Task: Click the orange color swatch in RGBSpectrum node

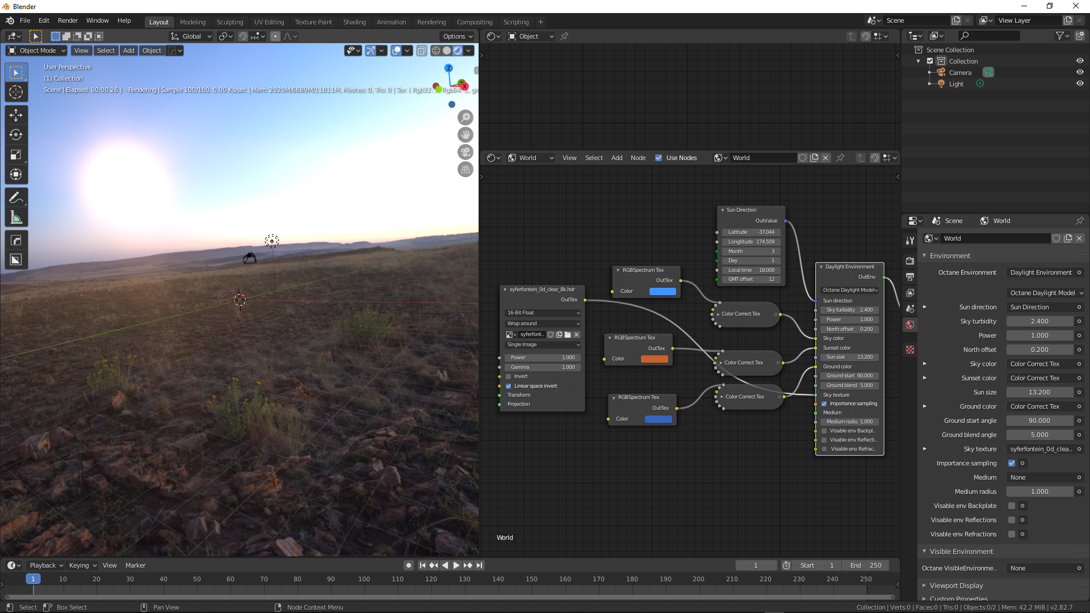Action: pyautogui.click(x=654, y=359)
